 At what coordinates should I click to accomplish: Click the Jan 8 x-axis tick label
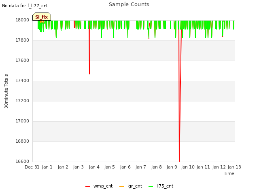[156, 167]
